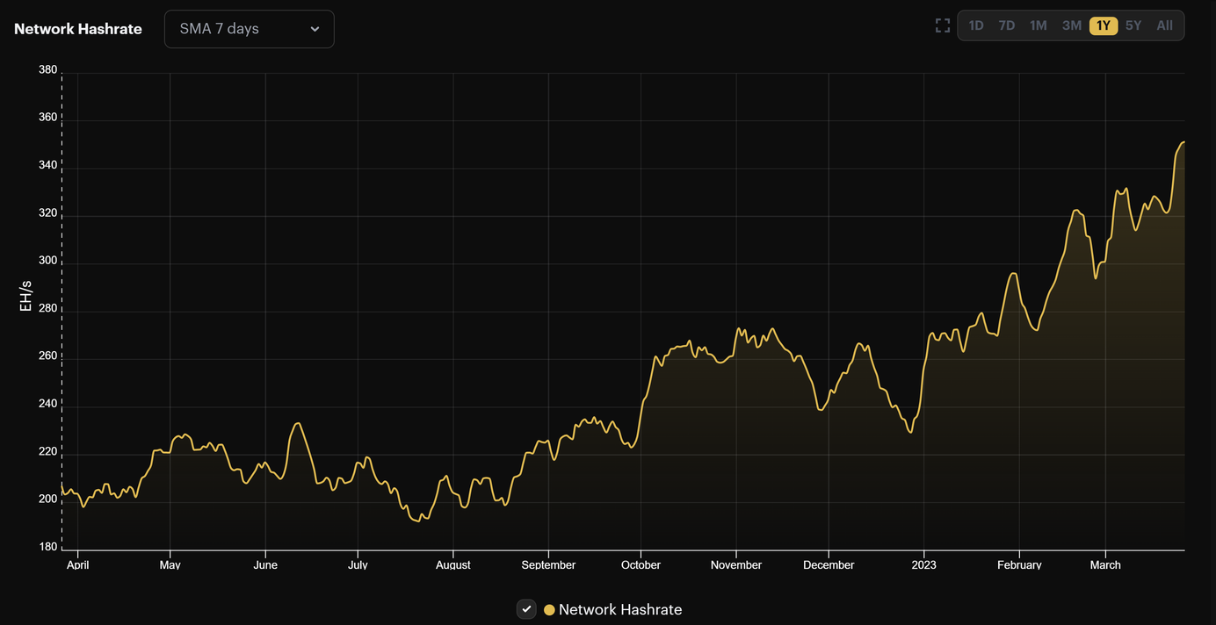Screen dimensions: 1216x625
Task: Click the fullscreen expand icon
Action: 942,25
